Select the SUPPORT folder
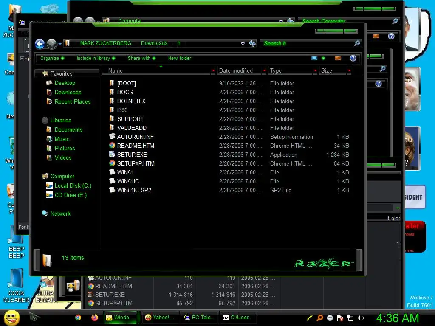The width and height of the screenshot is (435, 326). click(130, 119)
